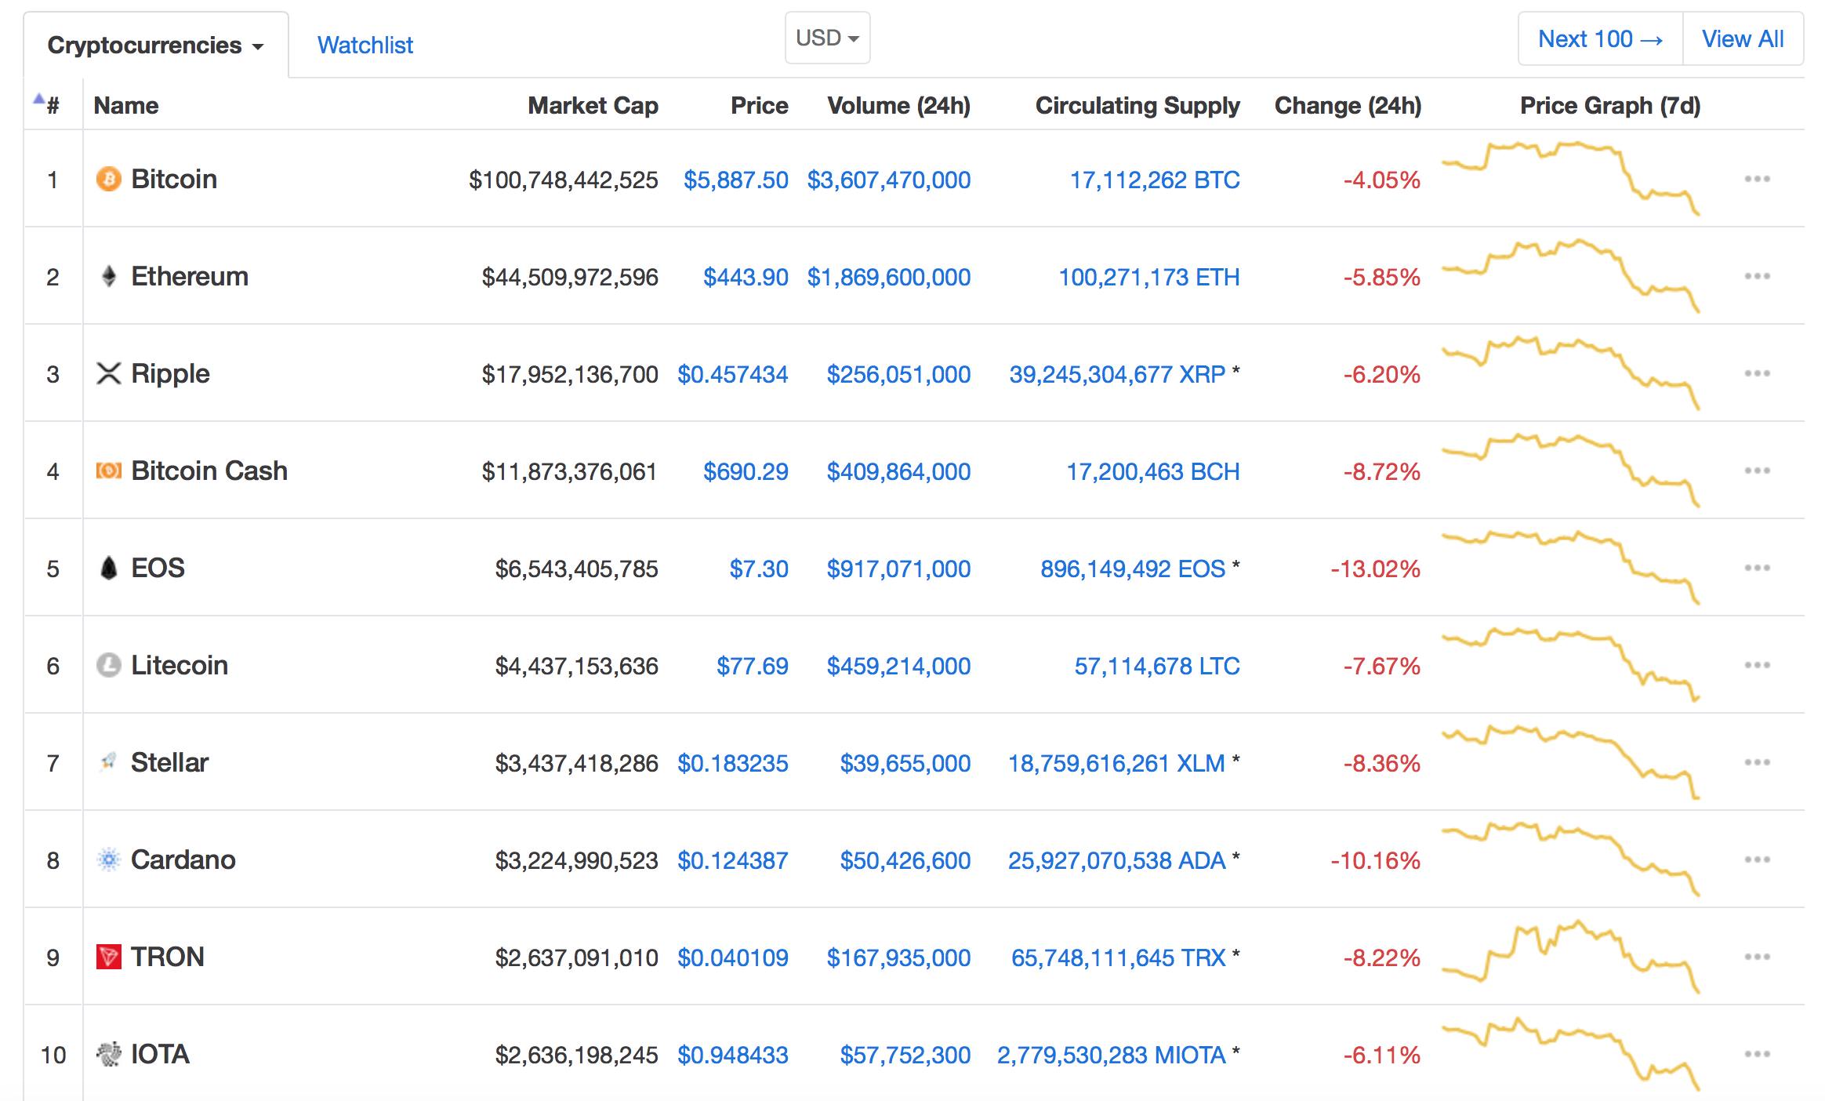Open the Ethereum name link
The image size is (1825, 1101).
[x=190, y=276]
